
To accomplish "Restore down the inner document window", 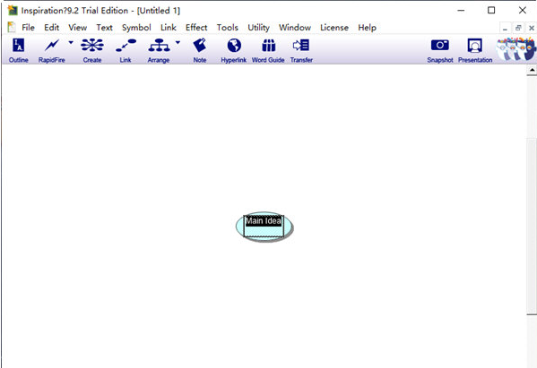I will point(518,28).
